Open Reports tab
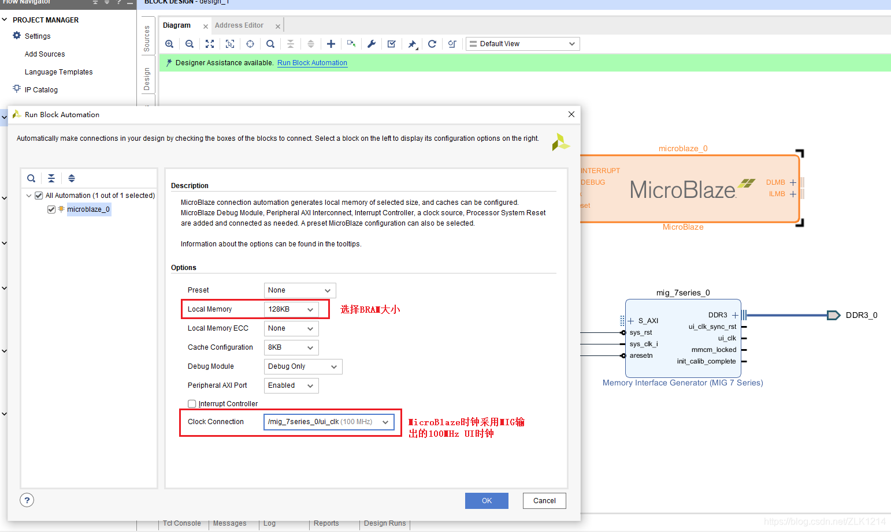 click(x=326, y=523)
